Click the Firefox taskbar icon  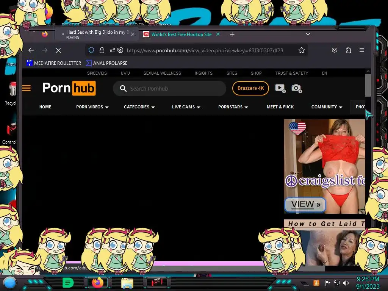point(97,283)
